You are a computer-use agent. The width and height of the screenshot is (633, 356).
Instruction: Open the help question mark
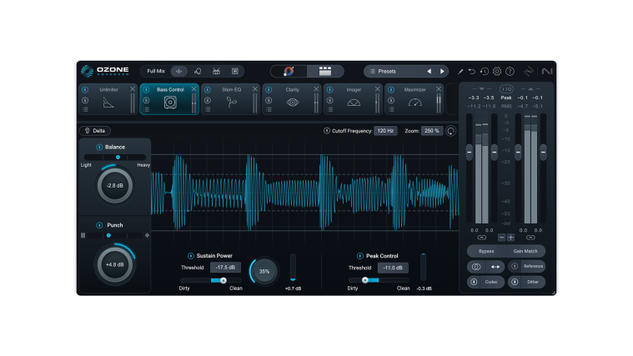pos(510,72)
